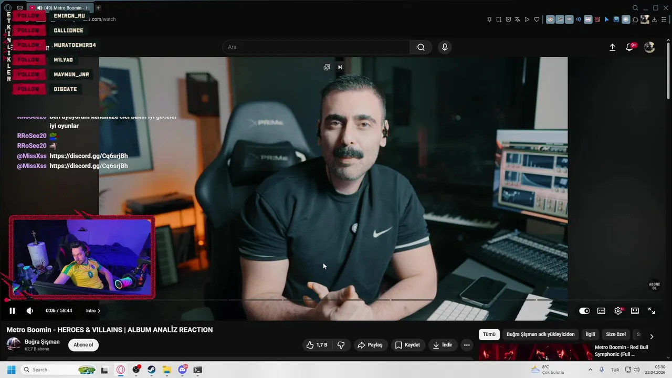The width and height of the screenshot is (672, 378).
Task: Turn on subtitles in the player
Action: [601, 311]
